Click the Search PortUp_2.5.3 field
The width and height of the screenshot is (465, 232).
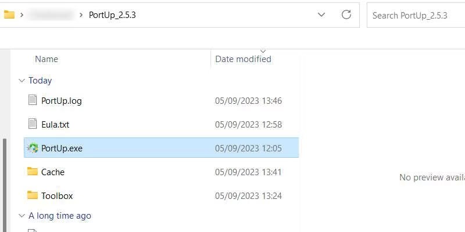(416, 15)
